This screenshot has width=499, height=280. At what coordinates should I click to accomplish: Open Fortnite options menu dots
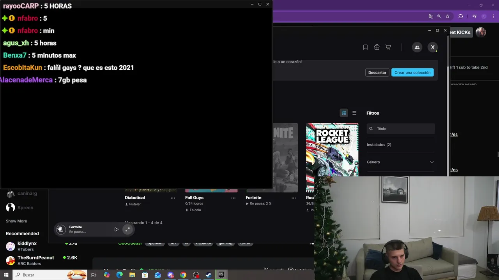pyautogui.click(x=294, y=198)
